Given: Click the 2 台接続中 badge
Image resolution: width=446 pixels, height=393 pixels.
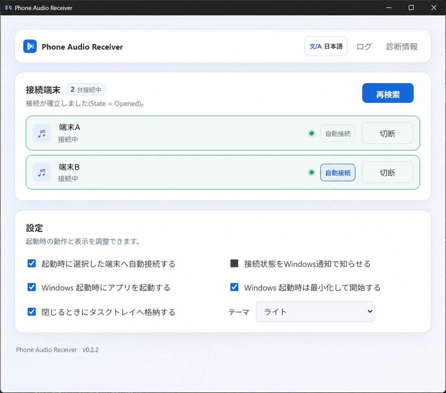Looking at the screenshot, I should (x=86, y=89).
